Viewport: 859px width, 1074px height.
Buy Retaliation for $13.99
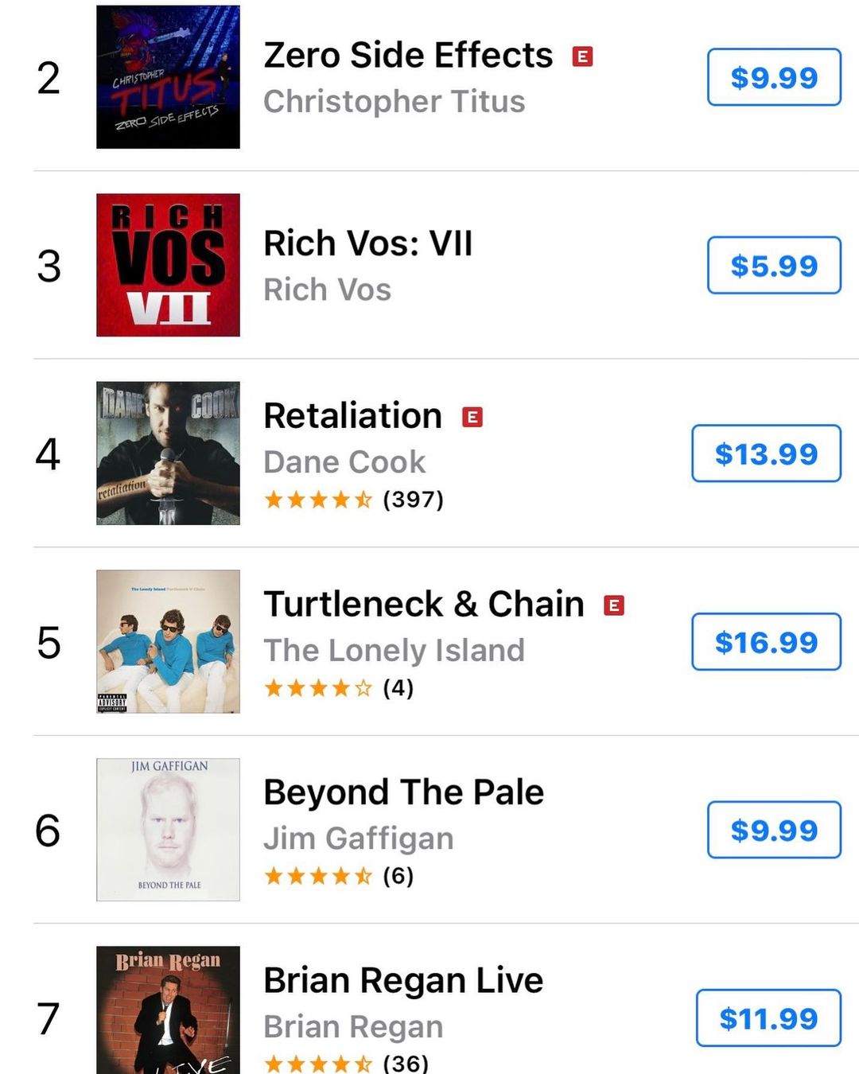click(x=766, y=453)
